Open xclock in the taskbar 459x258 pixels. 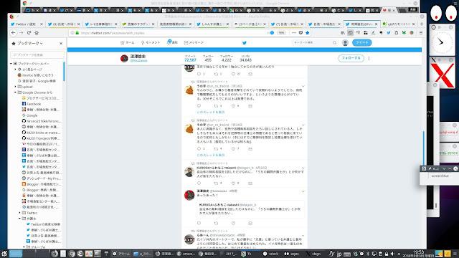(271, 254)
